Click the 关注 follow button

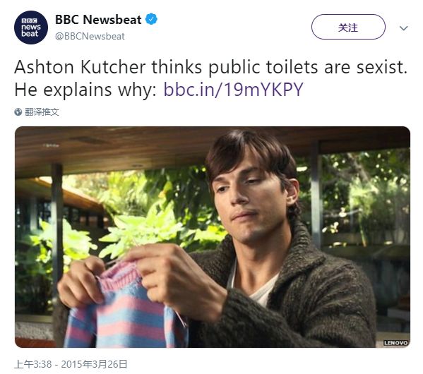pyautogui.click(x=348, y=27)
